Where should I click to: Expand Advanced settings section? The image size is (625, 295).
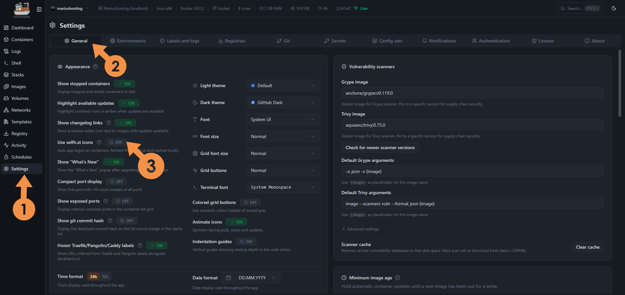click(x=360, y=229)
